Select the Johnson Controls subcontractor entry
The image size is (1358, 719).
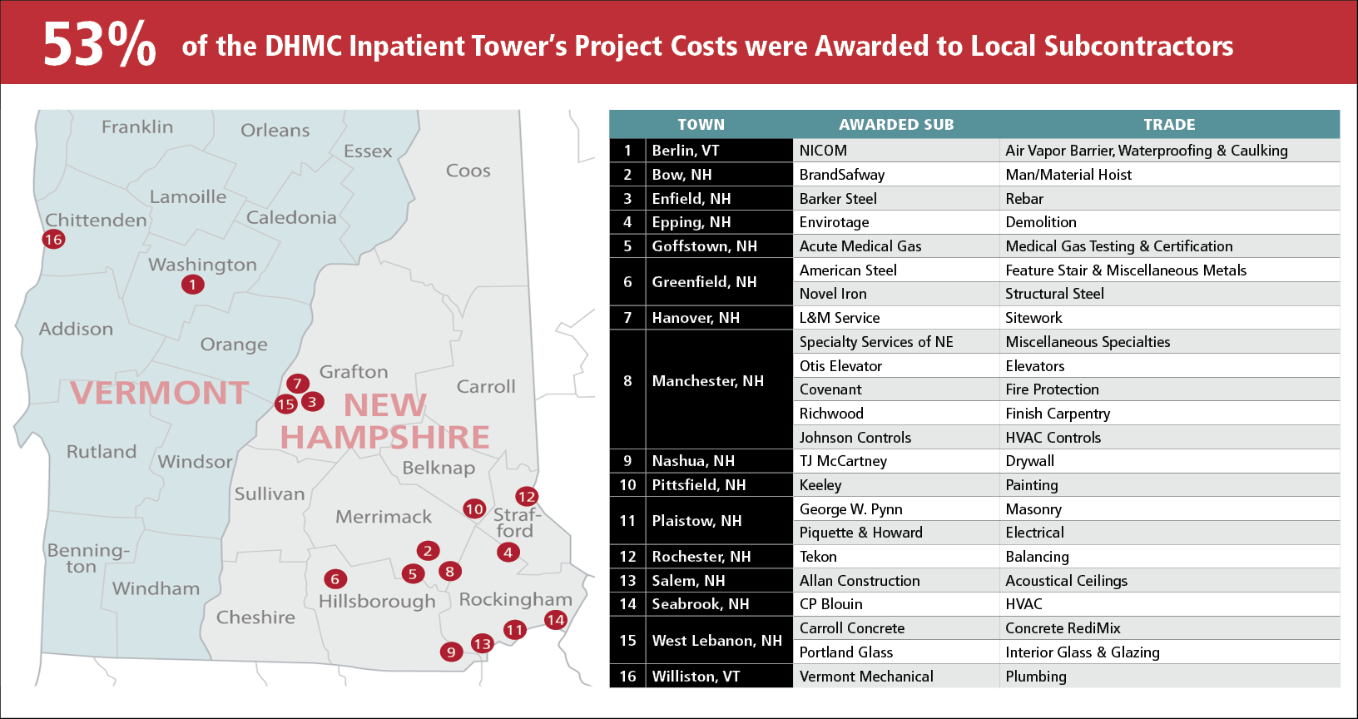[855, 438]
